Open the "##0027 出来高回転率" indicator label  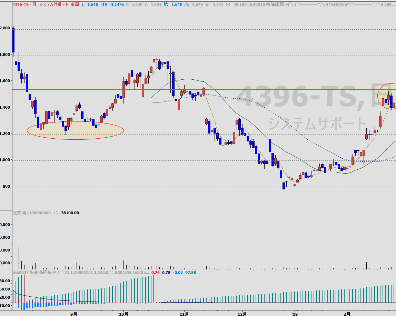[x=34, y=273]
